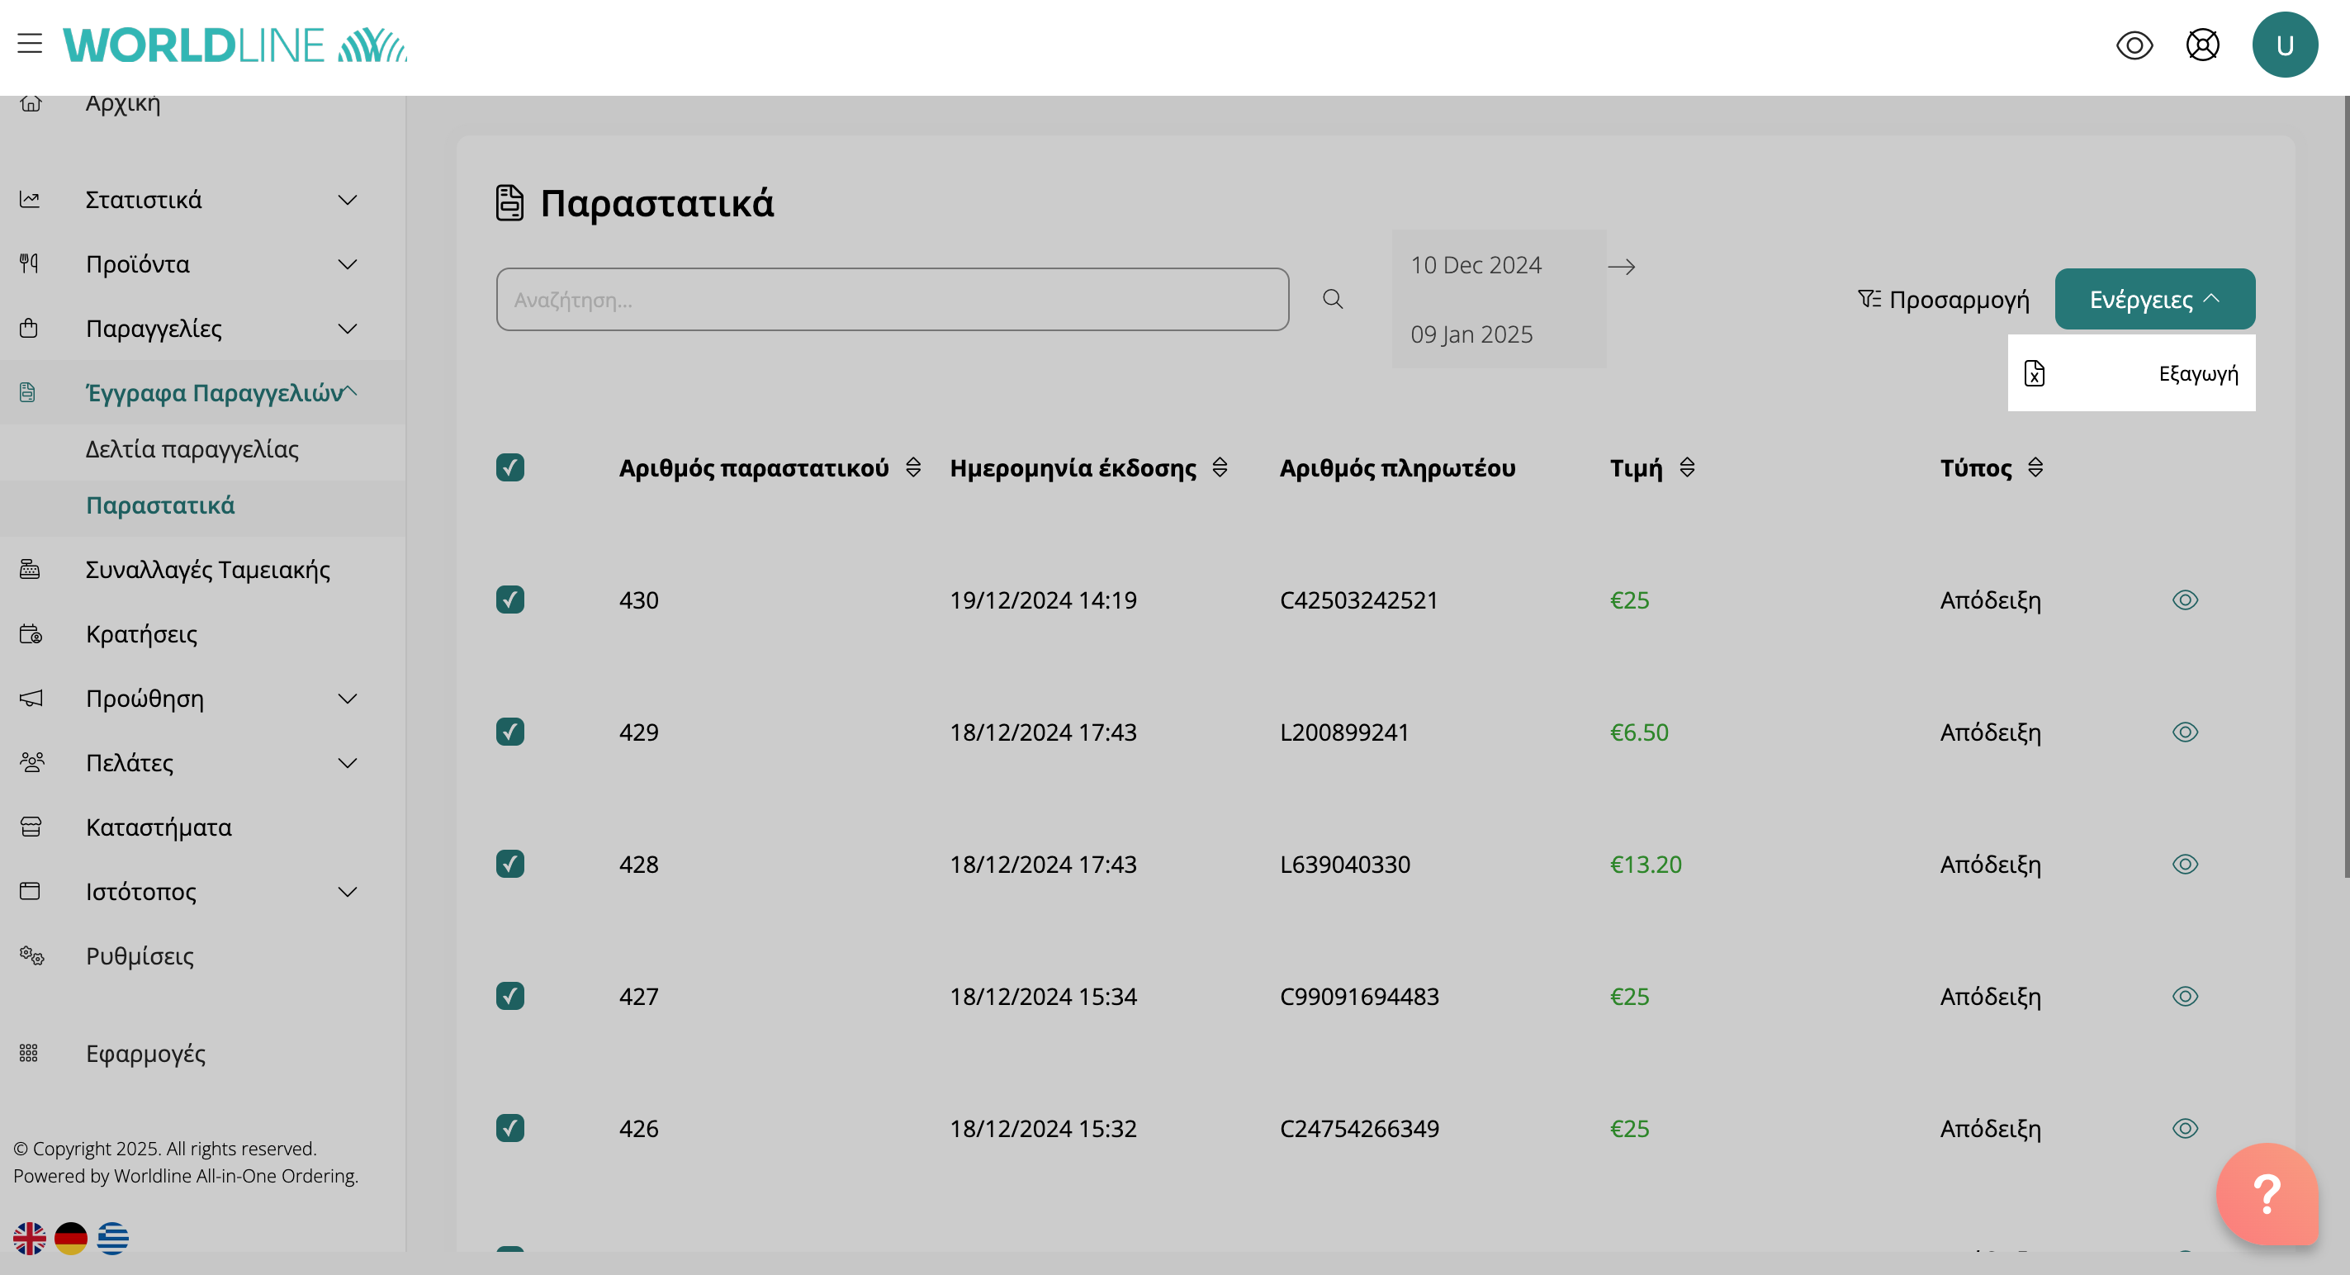Switch language using the German flag

(x=70, y=1238)
